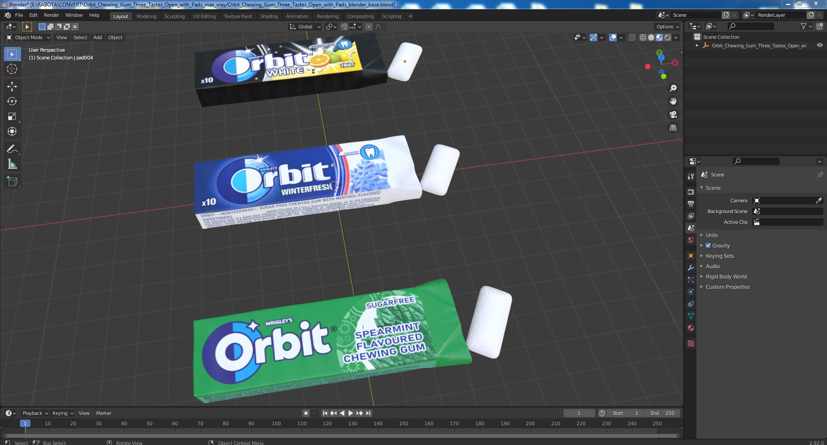827x445 pixels.
Task: Open the Texture properties tab
Action: point(691,343)
